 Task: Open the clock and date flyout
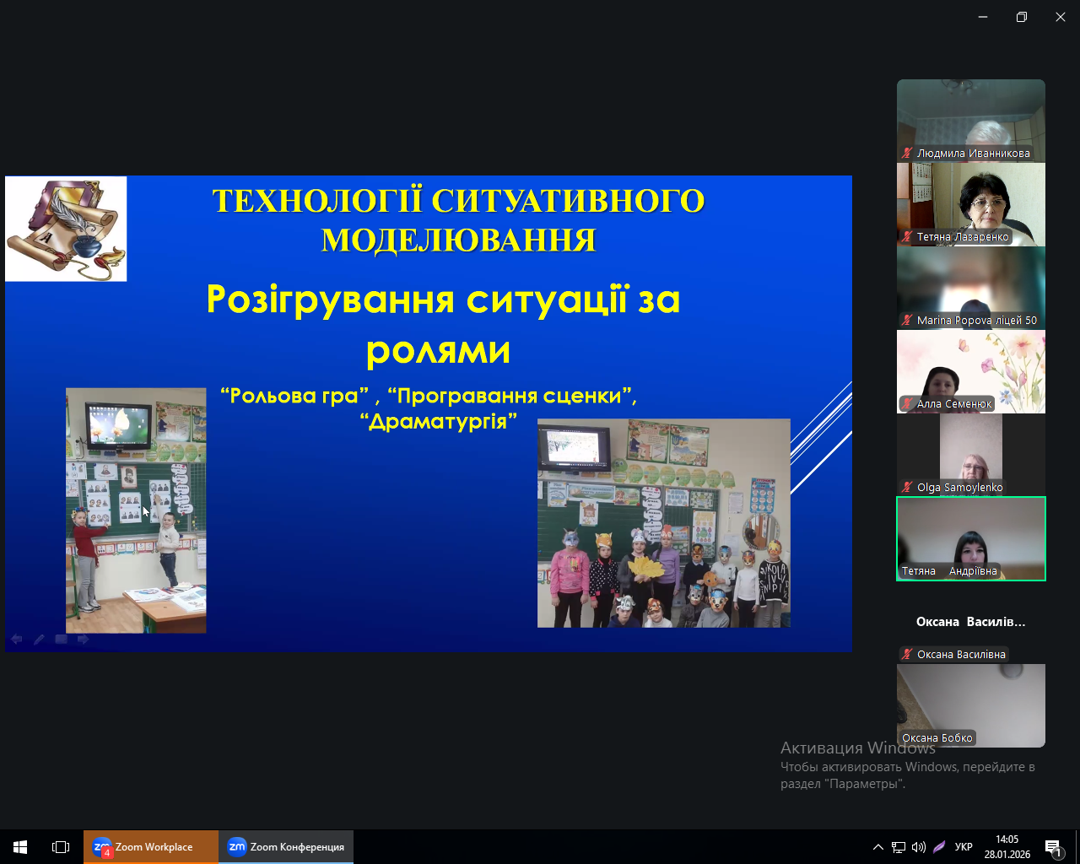(1007, 846)
